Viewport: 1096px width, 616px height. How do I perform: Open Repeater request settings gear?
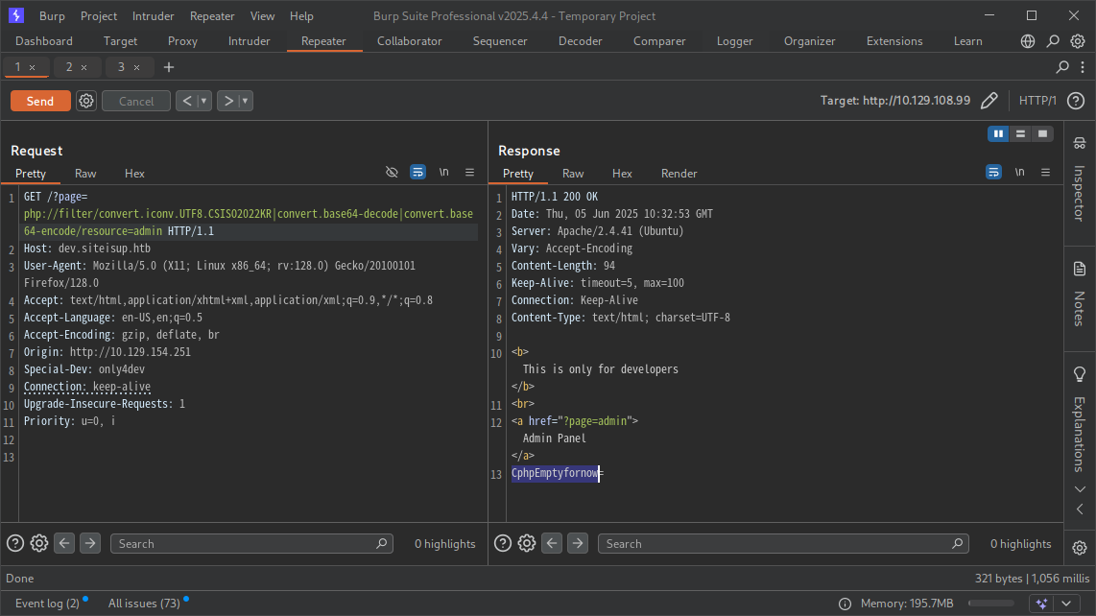86,101
